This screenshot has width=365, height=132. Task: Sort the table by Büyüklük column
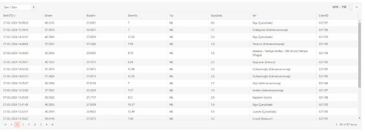[x=216, y=16]
